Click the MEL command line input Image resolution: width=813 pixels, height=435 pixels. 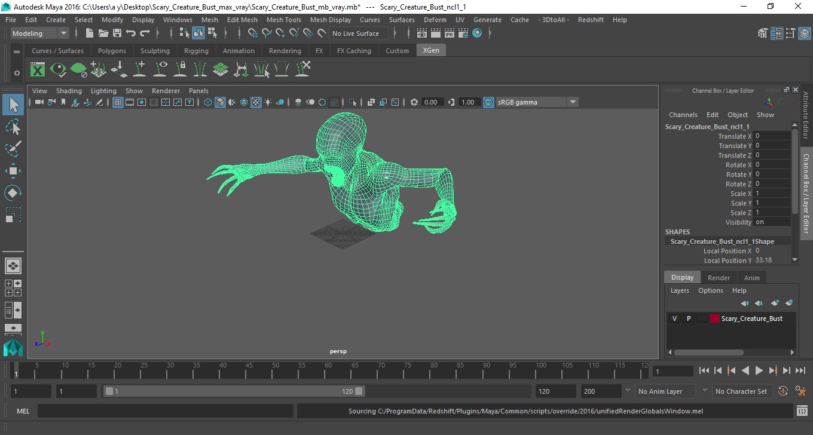click(165, 411)
